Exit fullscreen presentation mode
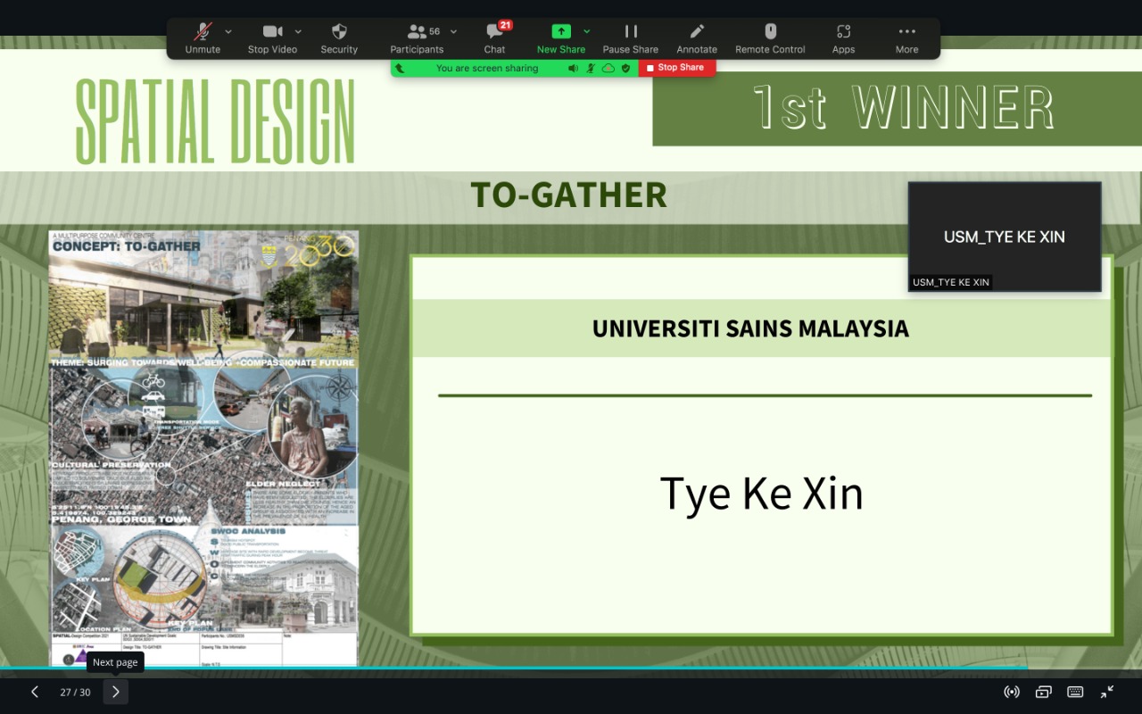 click(1107, 692)
